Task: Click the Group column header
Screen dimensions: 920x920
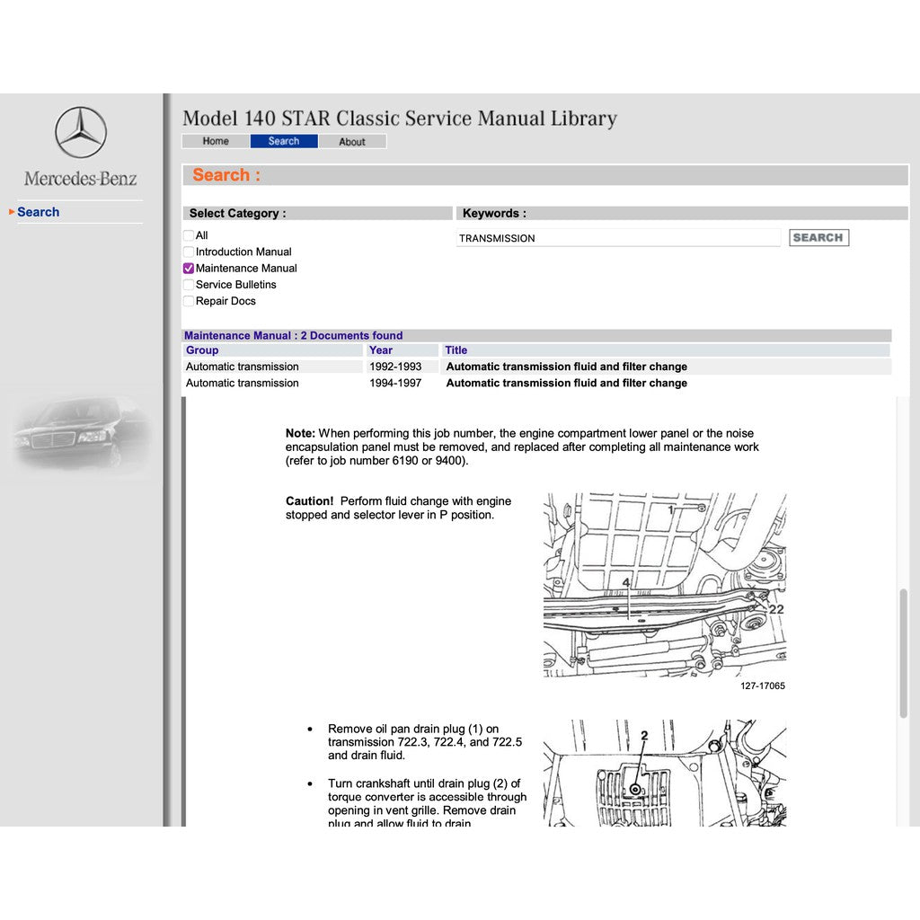Action: (x=202, y=349)
